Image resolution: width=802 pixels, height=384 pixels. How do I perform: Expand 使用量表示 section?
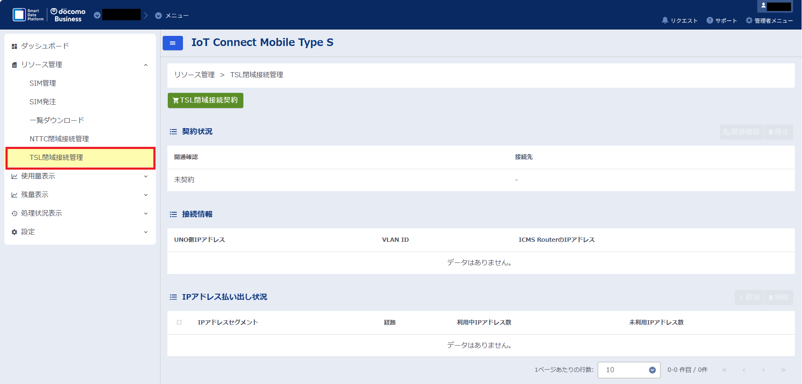(x=80, y=176)
